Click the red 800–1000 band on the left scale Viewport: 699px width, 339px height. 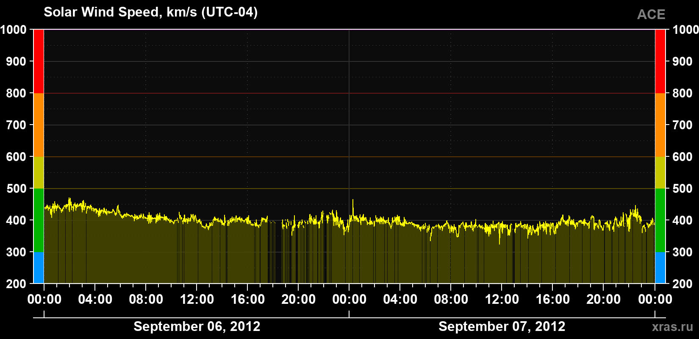pyautogui.click(x=39, y=61)
